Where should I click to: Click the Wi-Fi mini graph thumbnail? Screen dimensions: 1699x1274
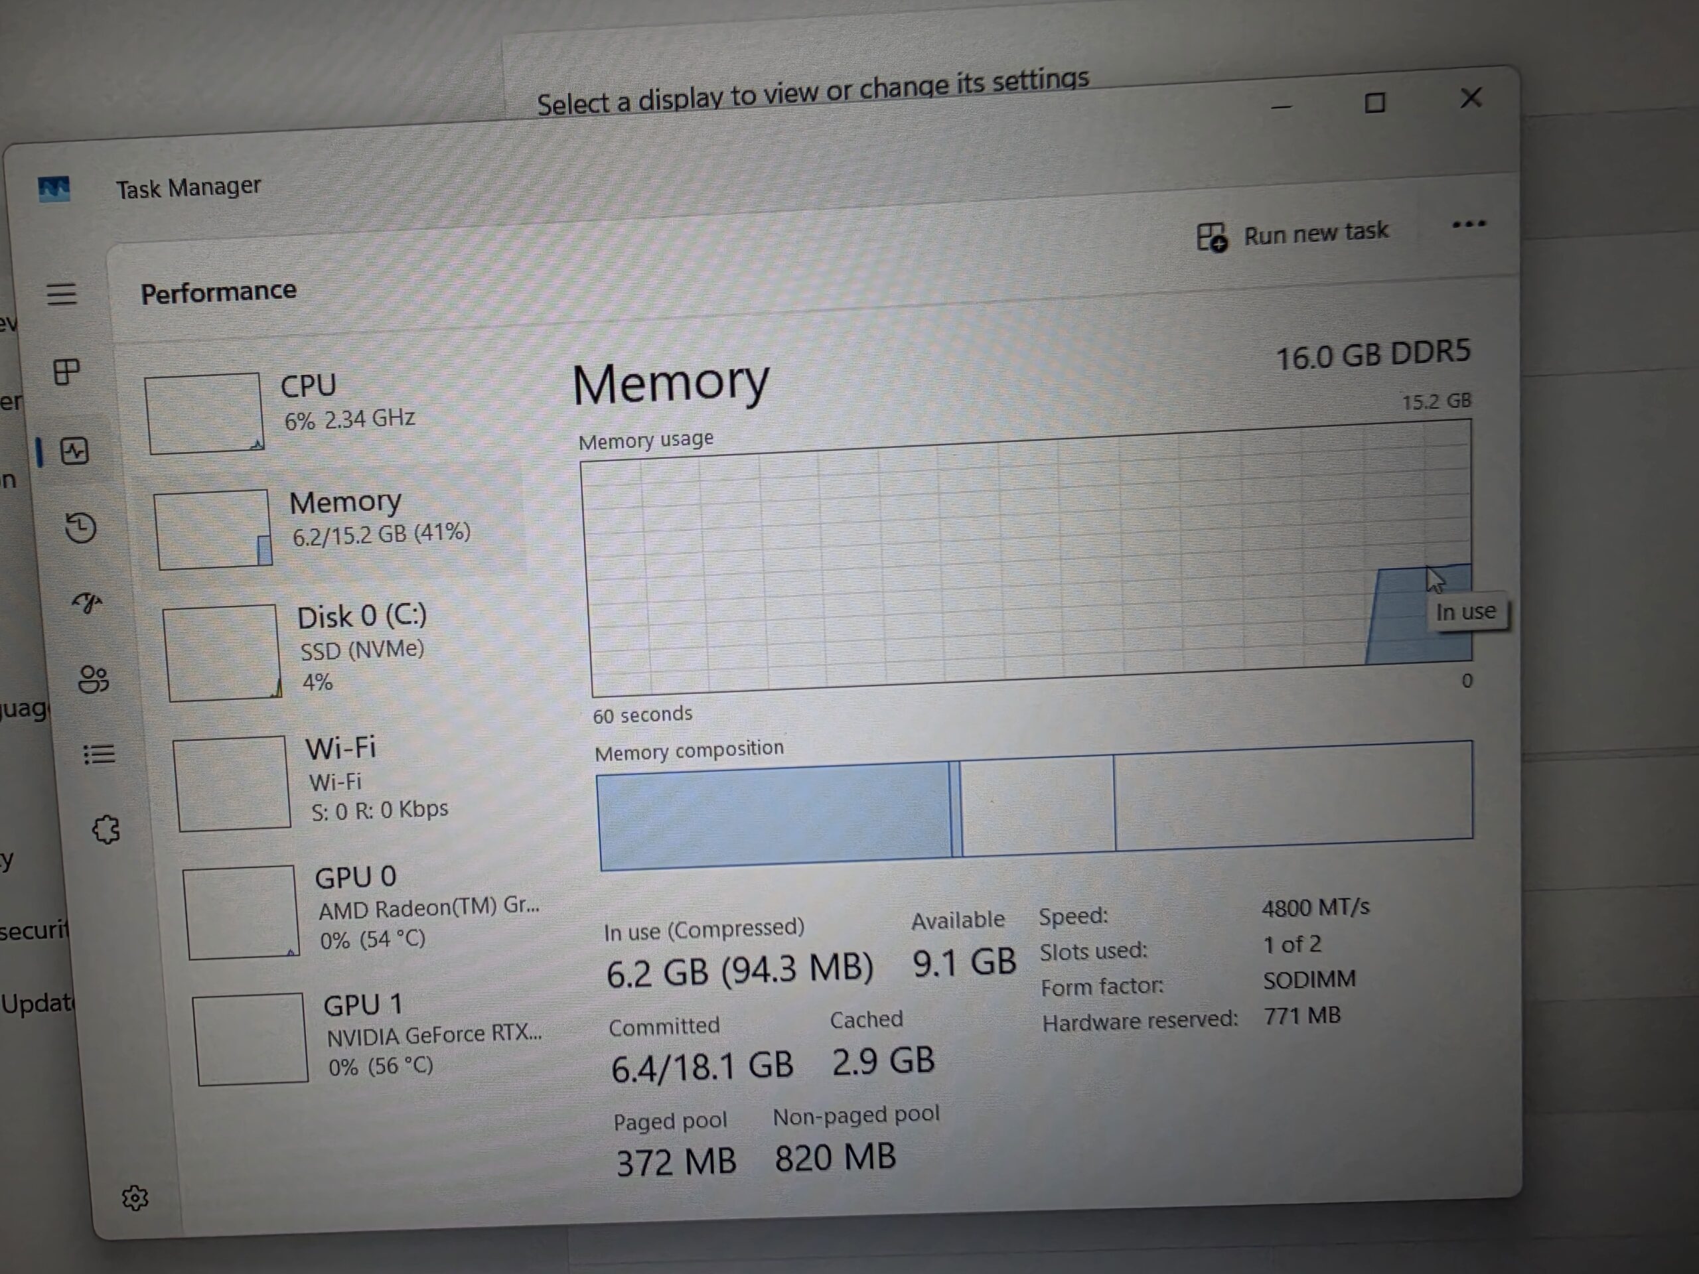[231, 783]
